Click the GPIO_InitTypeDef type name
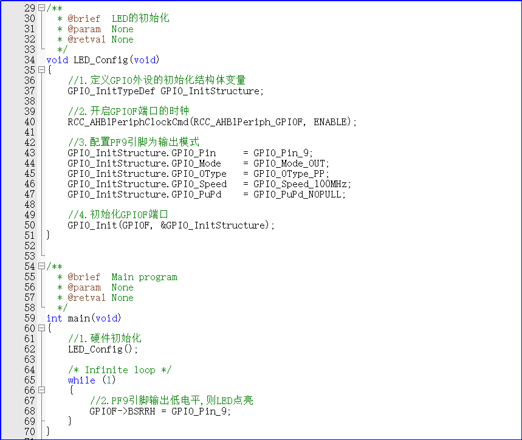The width and height of the screenshot is (522, 440). pos(111,91)
